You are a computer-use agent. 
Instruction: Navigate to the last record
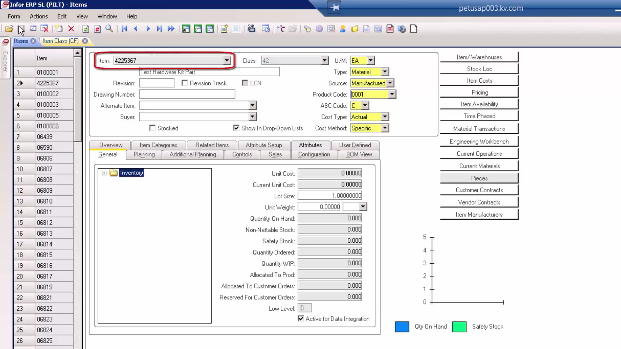159,29
